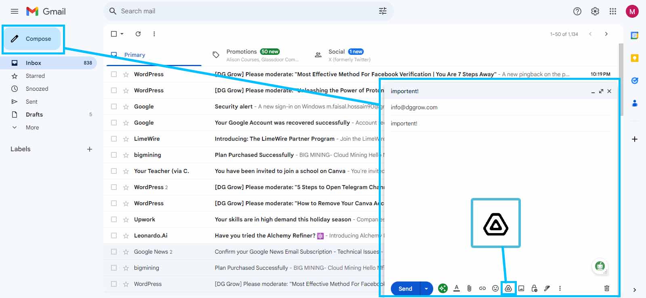This screenshot has width=646, height=298.
Task: Go to older page arrow
Action: [606, 34]
